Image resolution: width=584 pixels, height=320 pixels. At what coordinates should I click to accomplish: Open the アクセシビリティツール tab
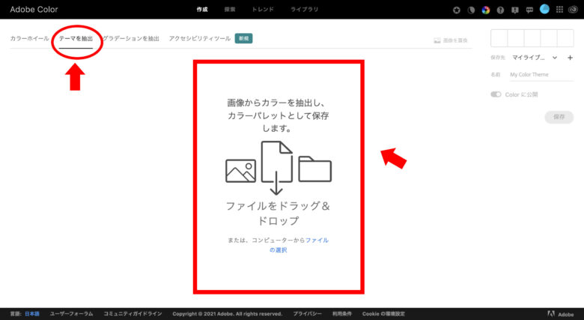(x=200, y=38)
